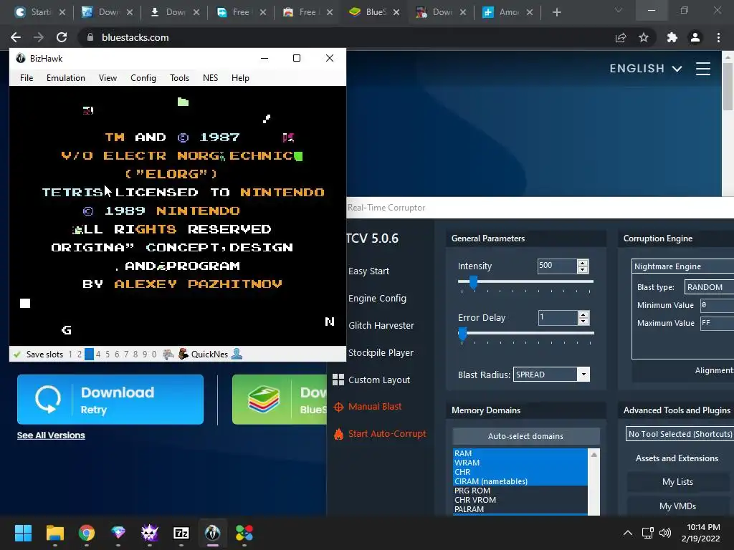Open the hamburger menu on BlueStacks page
Screen dimensions: 734x550
(702, 69)
